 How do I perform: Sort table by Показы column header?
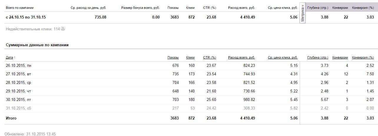(173, 57)
